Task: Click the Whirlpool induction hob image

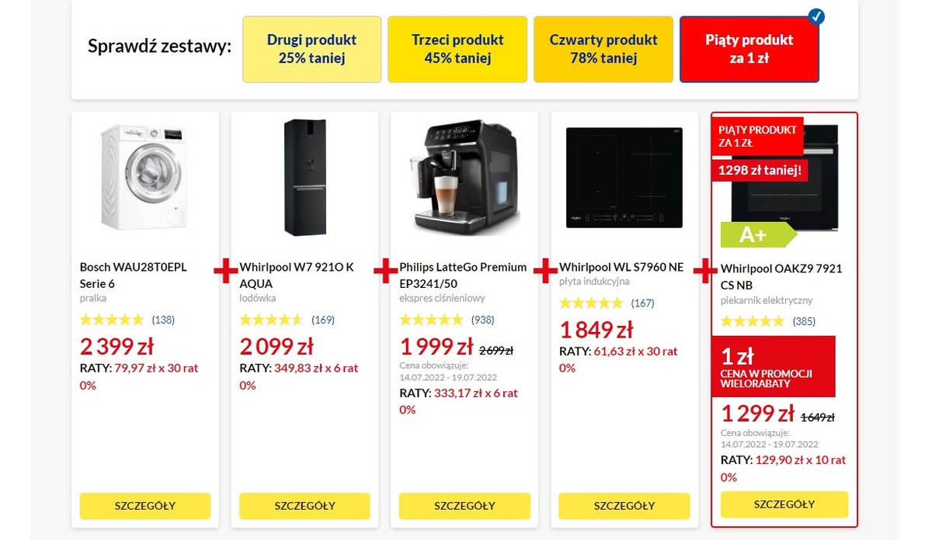Action: pos(624,177)
